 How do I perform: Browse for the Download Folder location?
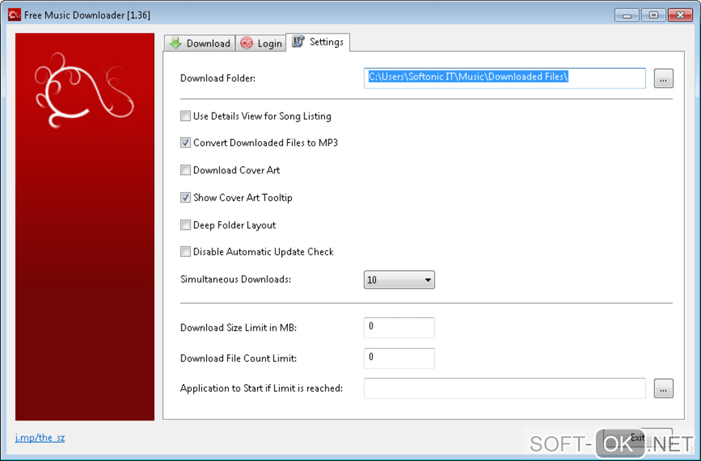click(663, 78)
